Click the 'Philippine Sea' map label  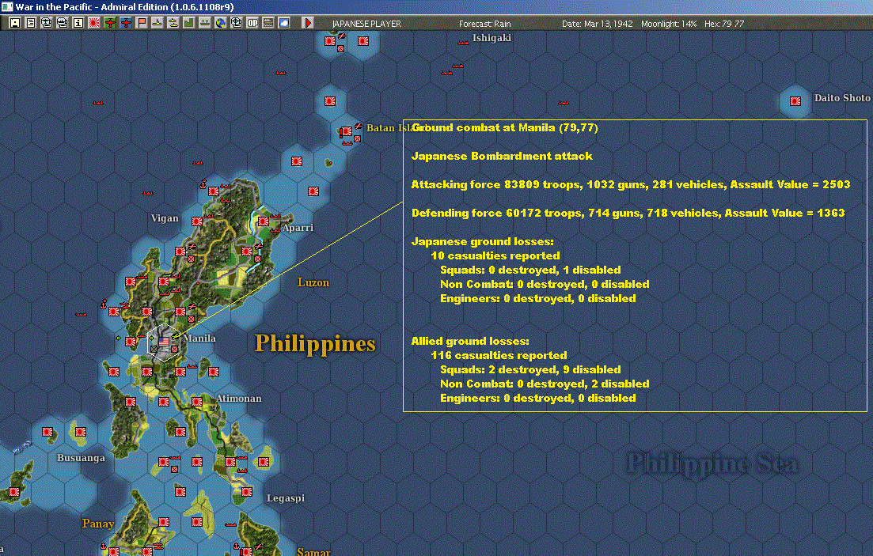click(712, 464)
